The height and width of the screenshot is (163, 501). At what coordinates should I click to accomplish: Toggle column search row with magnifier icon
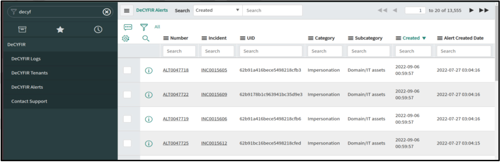click(146, 38)
